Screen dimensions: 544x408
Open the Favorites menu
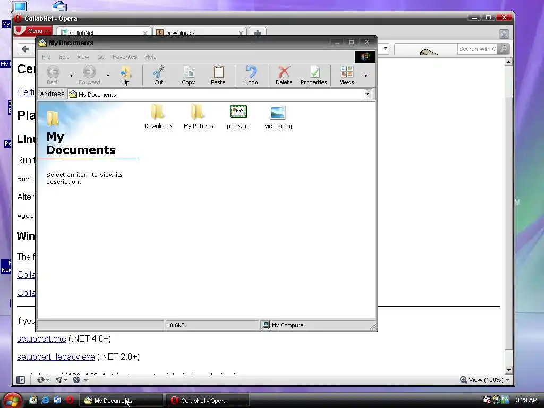[124, 57]
